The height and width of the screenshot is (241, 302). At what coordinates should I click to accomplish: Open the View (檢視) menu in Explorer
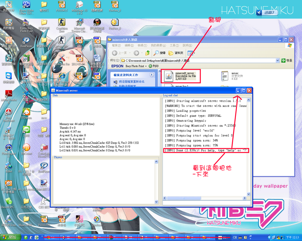[142, 45]
